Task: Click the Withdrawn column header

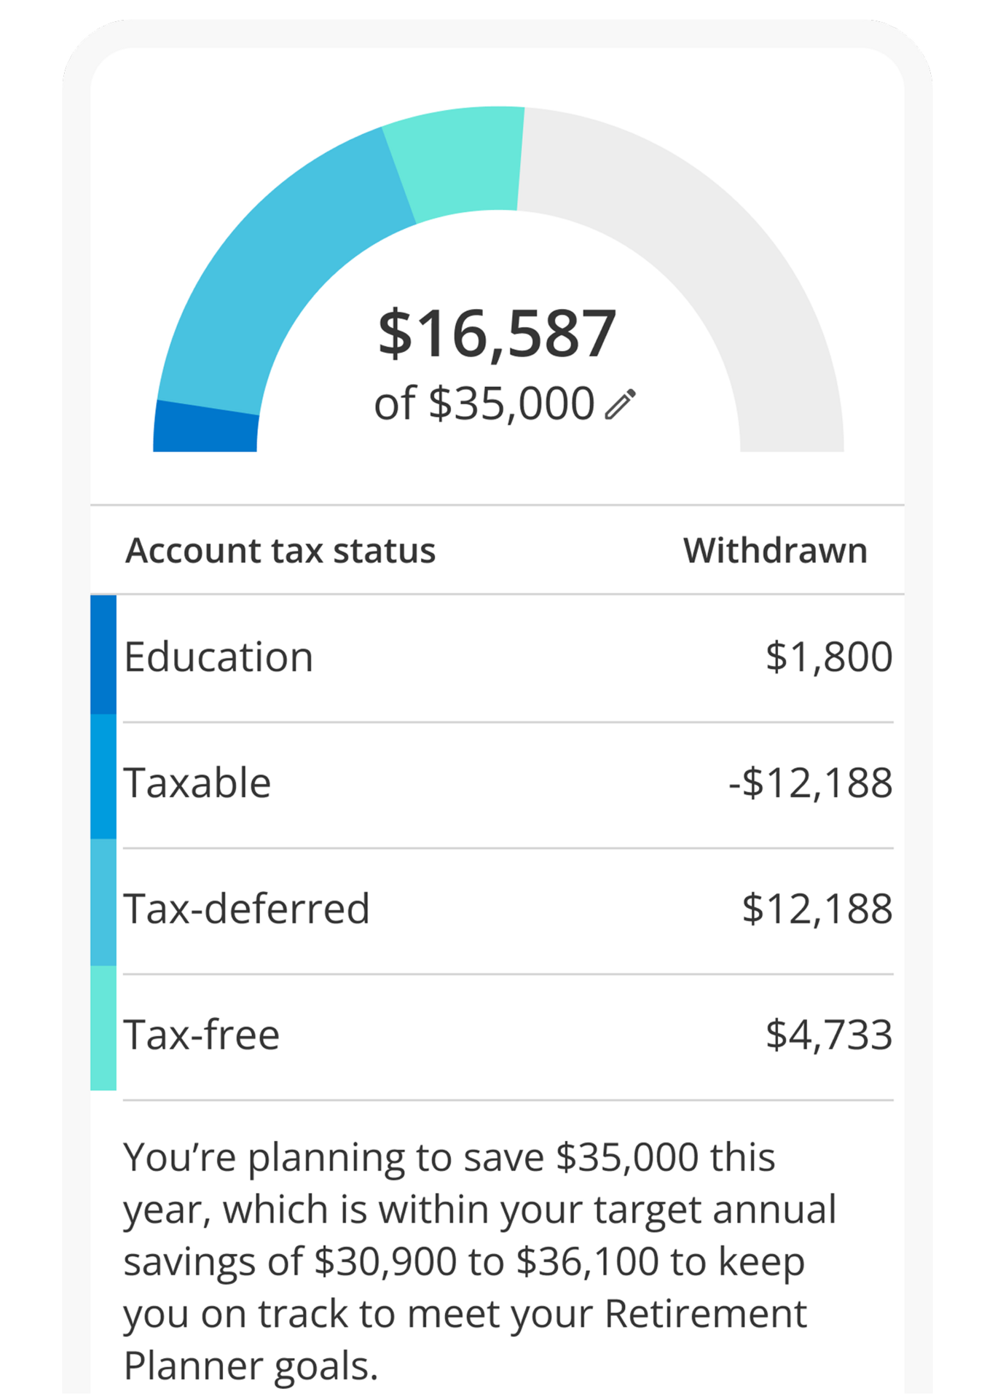Action: (x=775, y=550)
